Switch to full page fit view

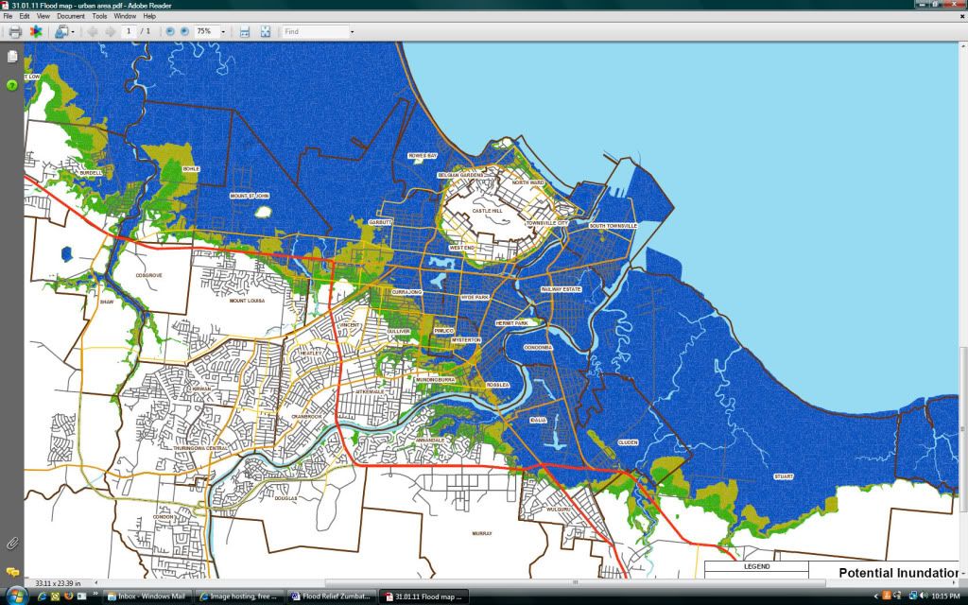click(x=266, y=31)
